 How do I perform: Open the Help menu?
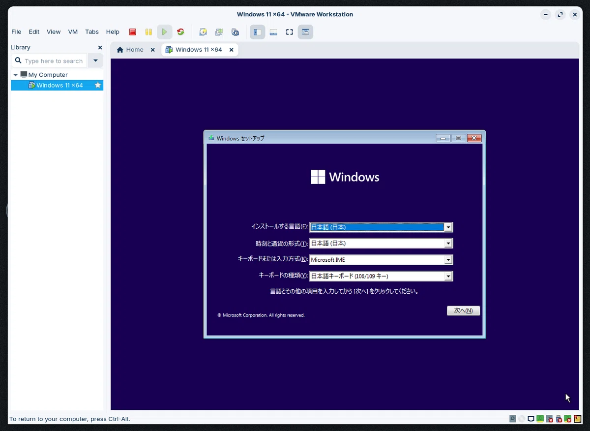point(113,32)
